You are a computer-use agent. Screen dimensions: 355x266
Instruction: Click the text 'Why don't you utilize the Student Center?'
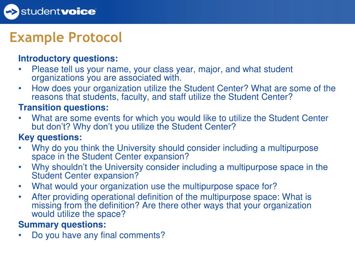(x=154, y=127)
